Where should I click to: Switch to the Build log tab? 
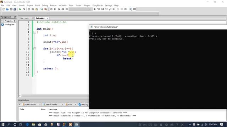click(x=83, y=104)
